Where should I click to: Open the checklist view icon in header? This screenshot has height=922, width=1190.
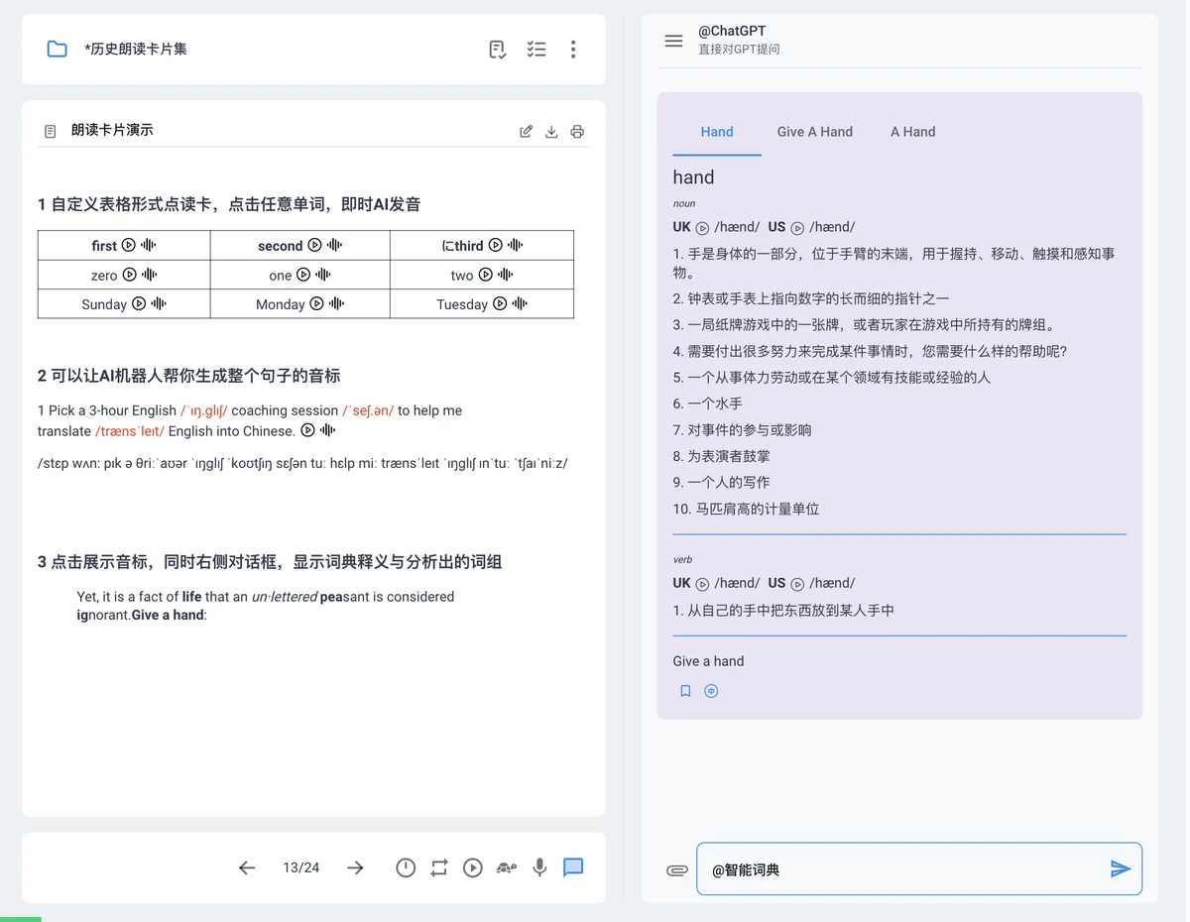click(536, 50)
